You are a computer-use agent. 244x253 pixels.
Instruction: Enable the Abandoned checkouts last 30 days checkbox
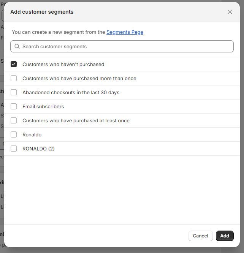click(14, 92)
